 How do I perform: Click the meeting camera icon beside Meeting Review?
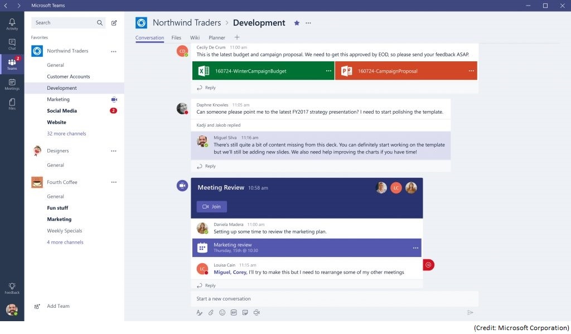[182, 186]
